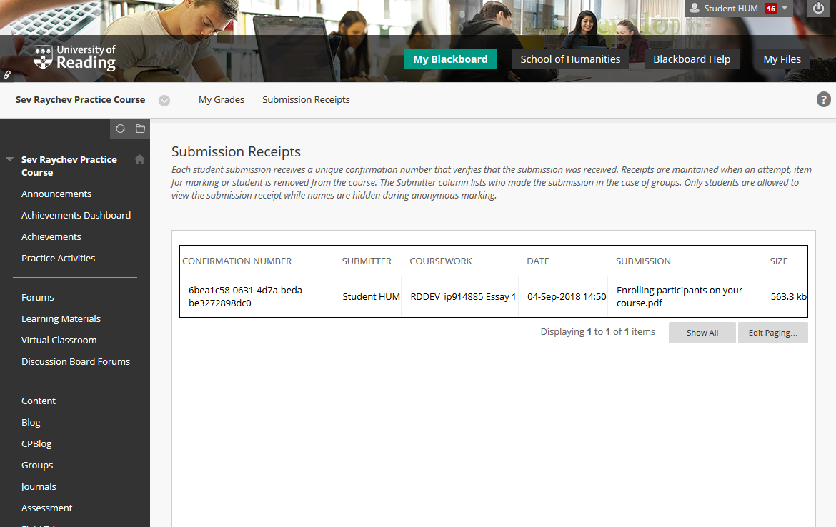Open Blackboard Help tab
The width and height of the screenshot is (836, 527).
point(692,59)
